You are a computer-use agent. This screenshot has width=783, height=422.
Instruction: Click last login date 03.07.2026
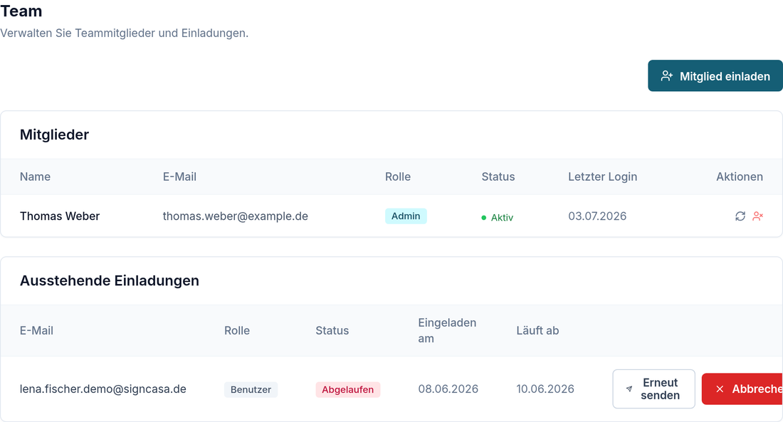click(x=597, y=216)
